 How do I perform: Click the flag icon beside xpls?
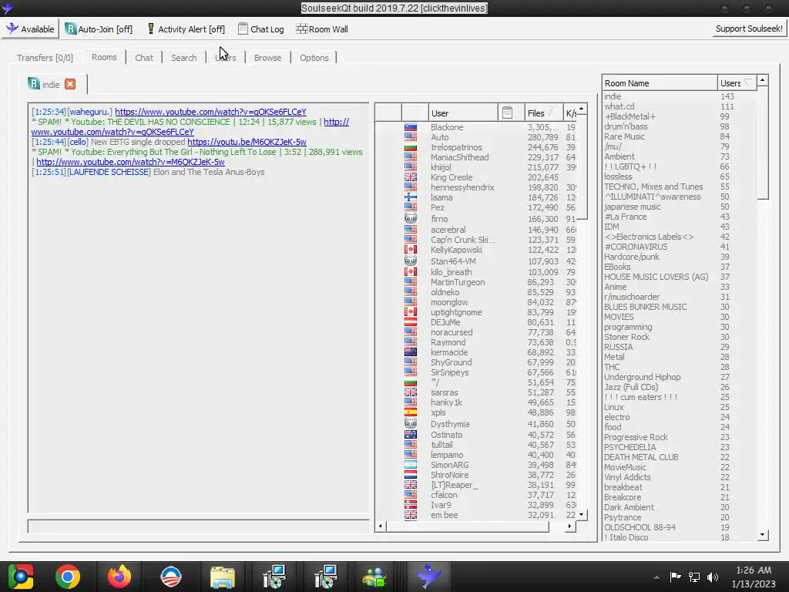[411, 412]
